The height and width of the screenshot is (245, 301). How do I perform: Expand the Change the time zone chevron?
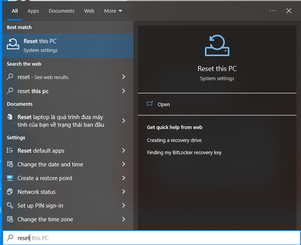[x=123, y=219]
